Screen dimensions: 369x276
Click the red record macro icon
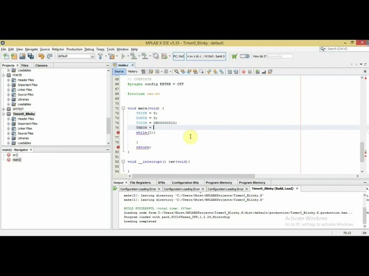243,72
